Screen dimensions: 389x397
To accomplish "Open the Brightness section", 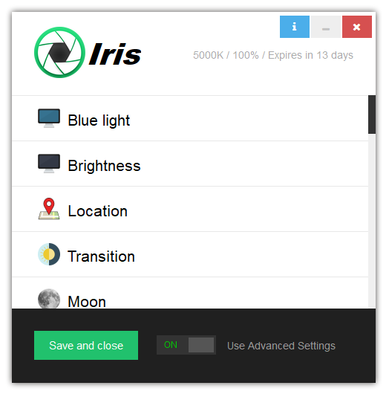I will (190, 164).
